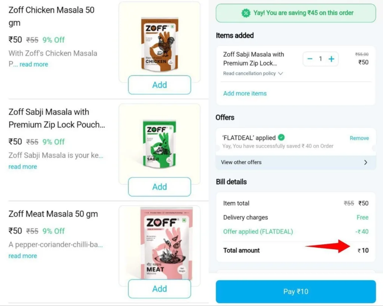The width and height of the screenshot is (383, 306).
Task: Click the red arrow pointing at Total amount
Action: [x=329, y=247]
